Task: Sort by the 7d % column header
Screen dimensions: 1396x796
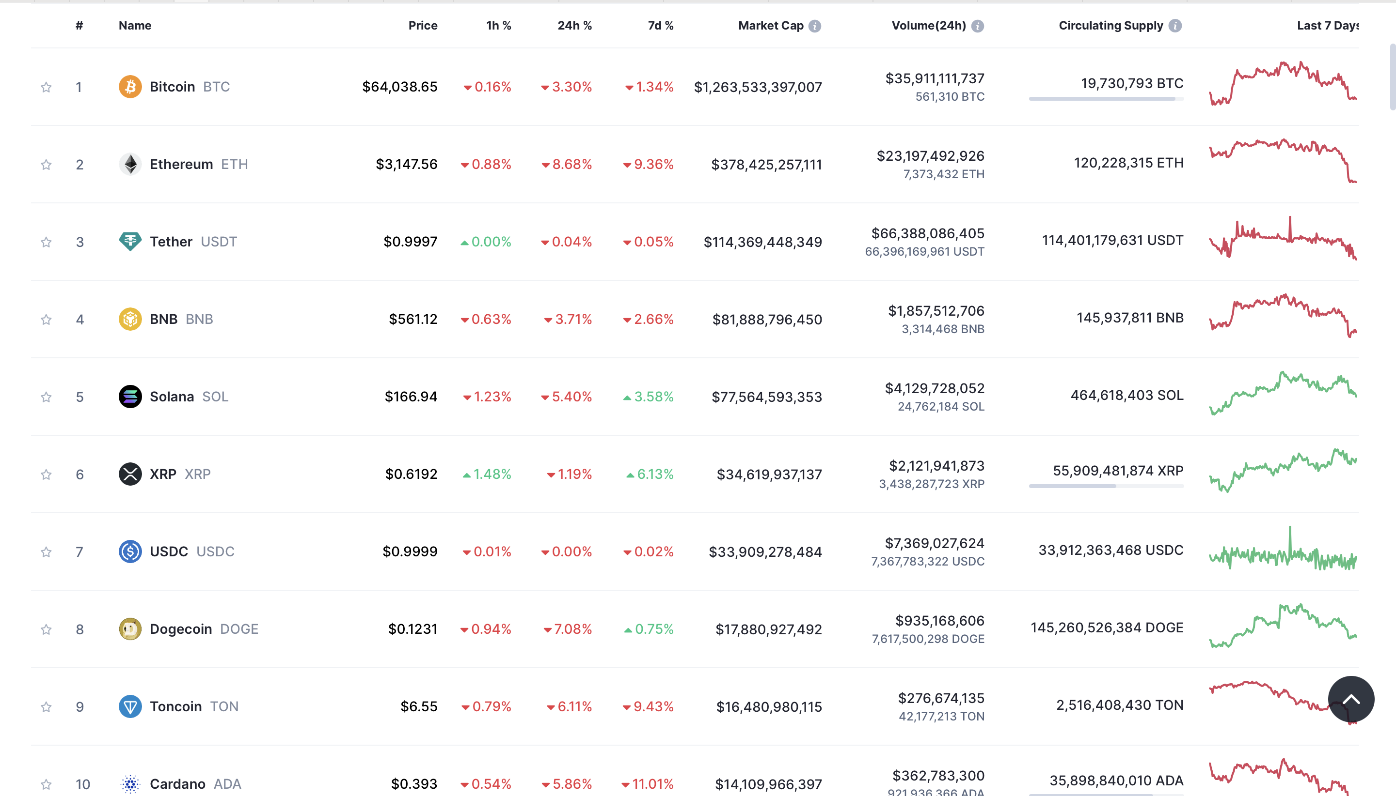Action: click(660, 26)
